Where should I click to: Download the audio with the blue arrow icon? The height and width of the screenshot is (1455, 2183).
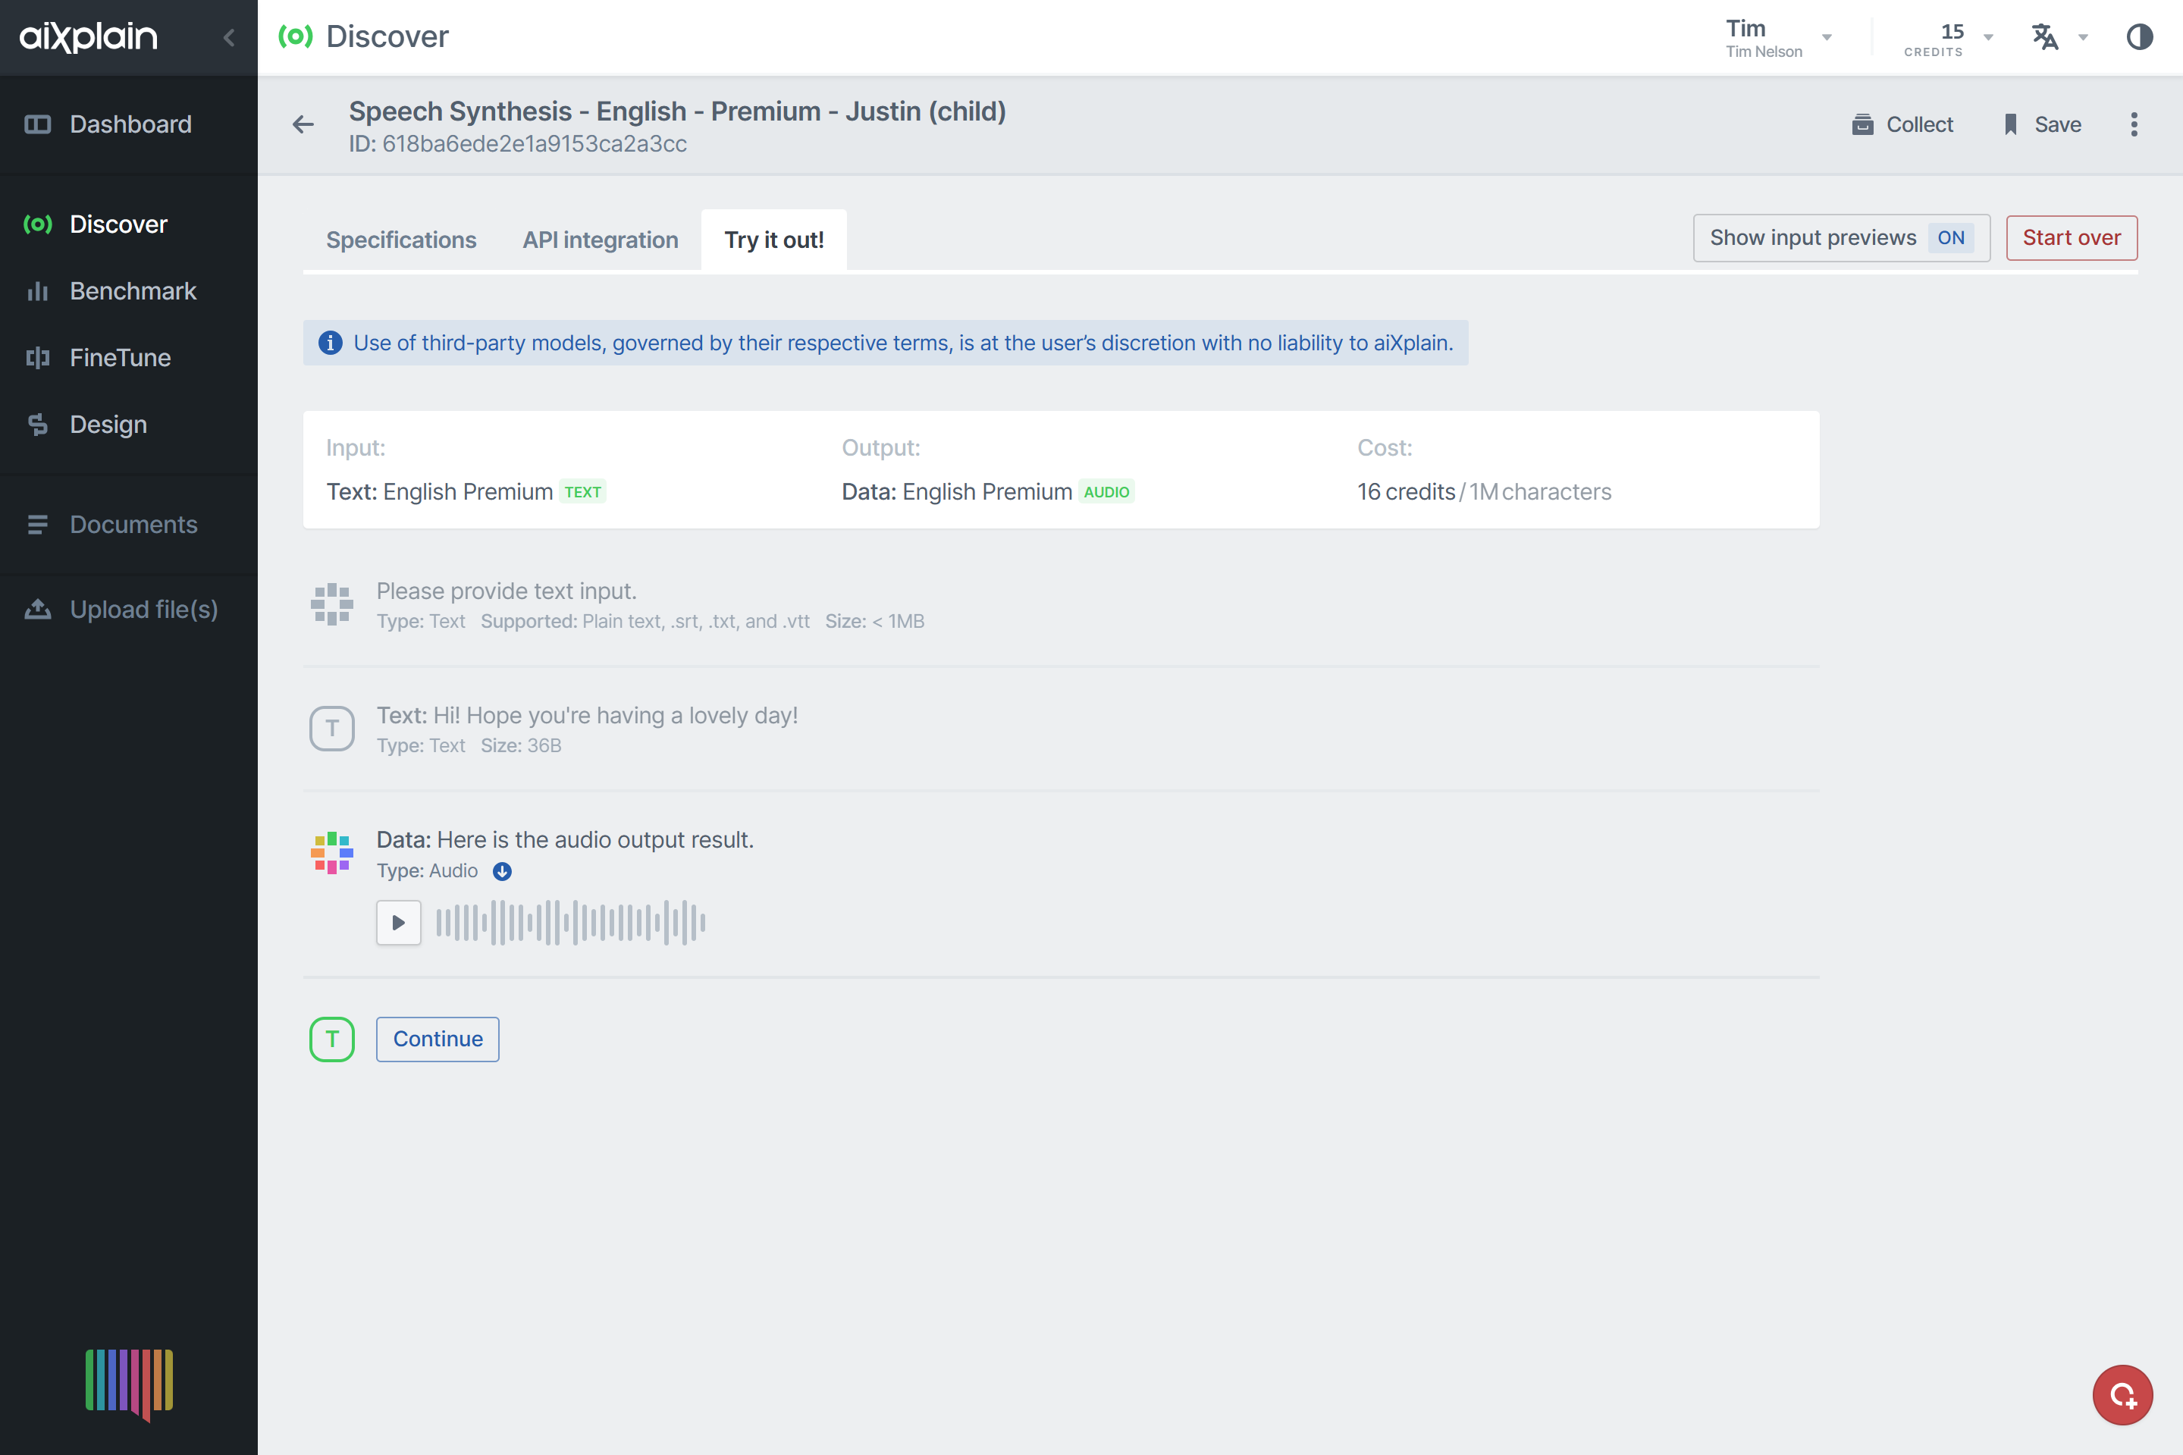click(x=502, y=871)
